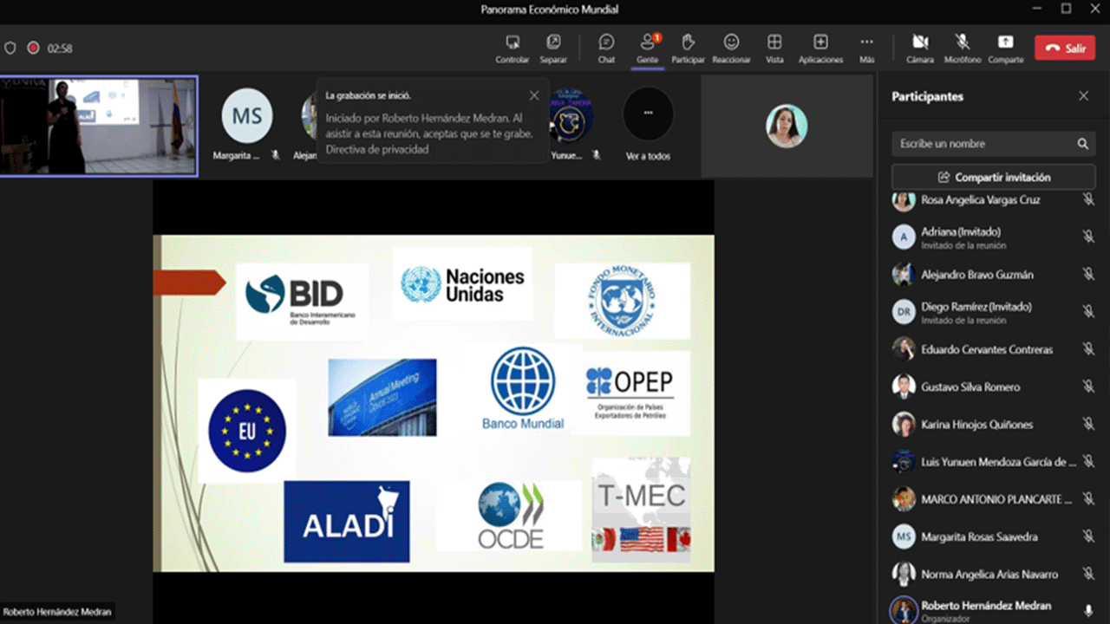Click Ver a todos participants button
The width and height of the screenshot is (1110, 624).
[x=648, y=126]
